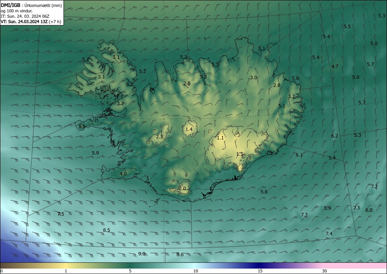Click the 8.5 value on the map
The width and height of the screenshot is (387, 274).
(x=106, y=230)
